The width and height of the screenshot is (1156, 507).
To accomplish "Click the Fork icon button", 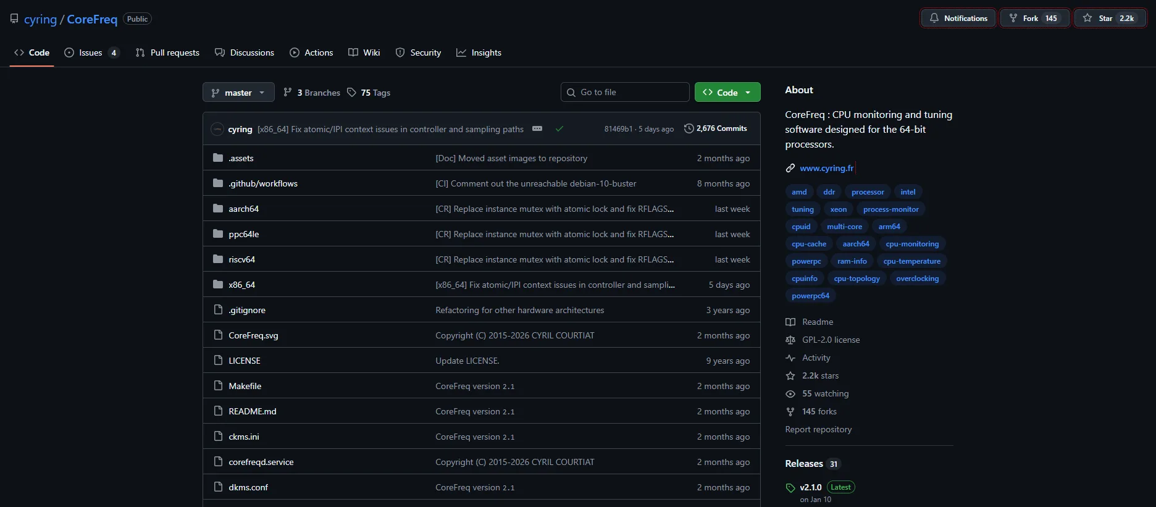I will tap(1013, 18).
